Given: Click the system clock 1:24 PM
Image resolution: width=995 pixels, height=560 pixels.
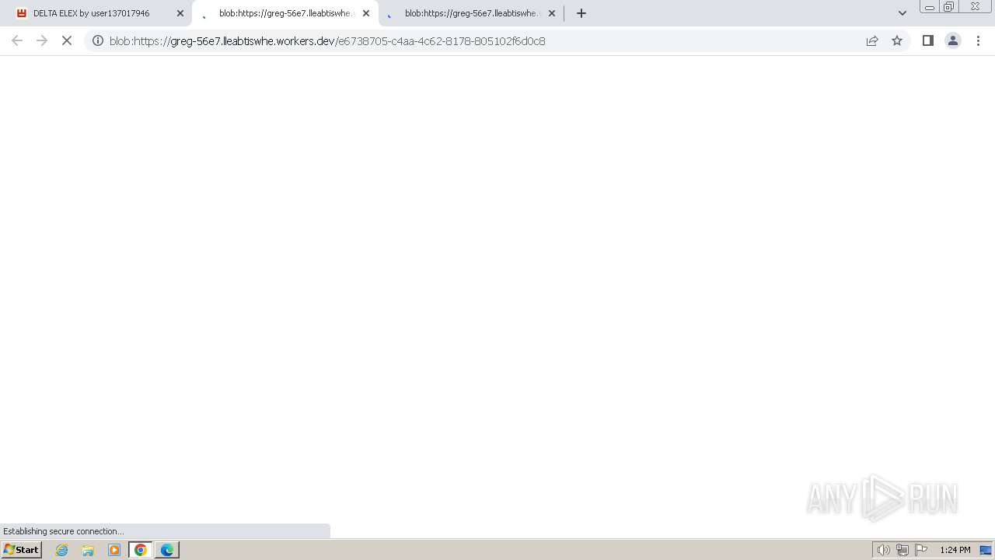Looking at the screenshot, I should tap(955, 550).
